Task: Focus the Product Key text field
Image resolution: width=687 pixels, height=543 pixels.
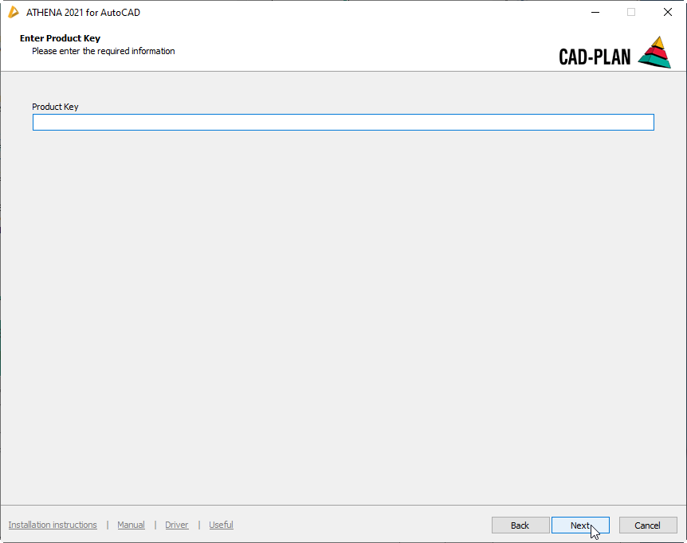Action: coord(343,122)
